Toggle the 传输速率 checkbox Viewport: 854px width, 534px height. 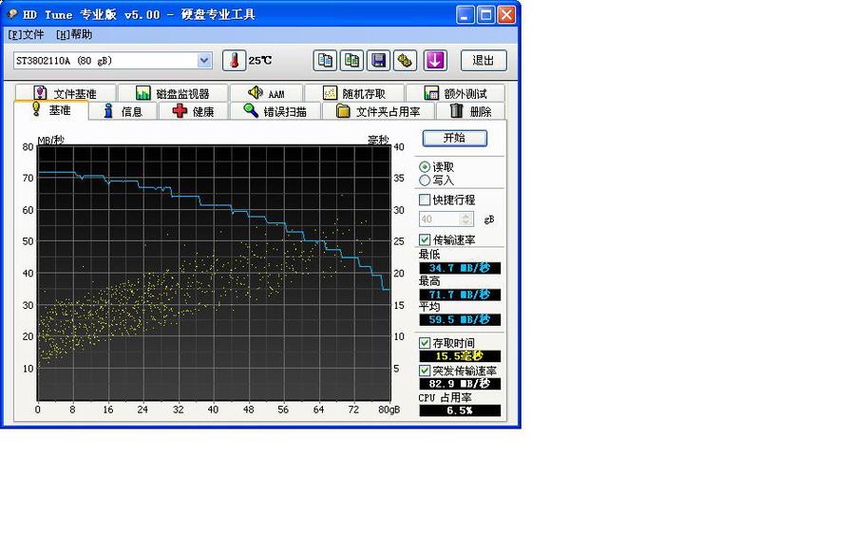tap(425, 239)
